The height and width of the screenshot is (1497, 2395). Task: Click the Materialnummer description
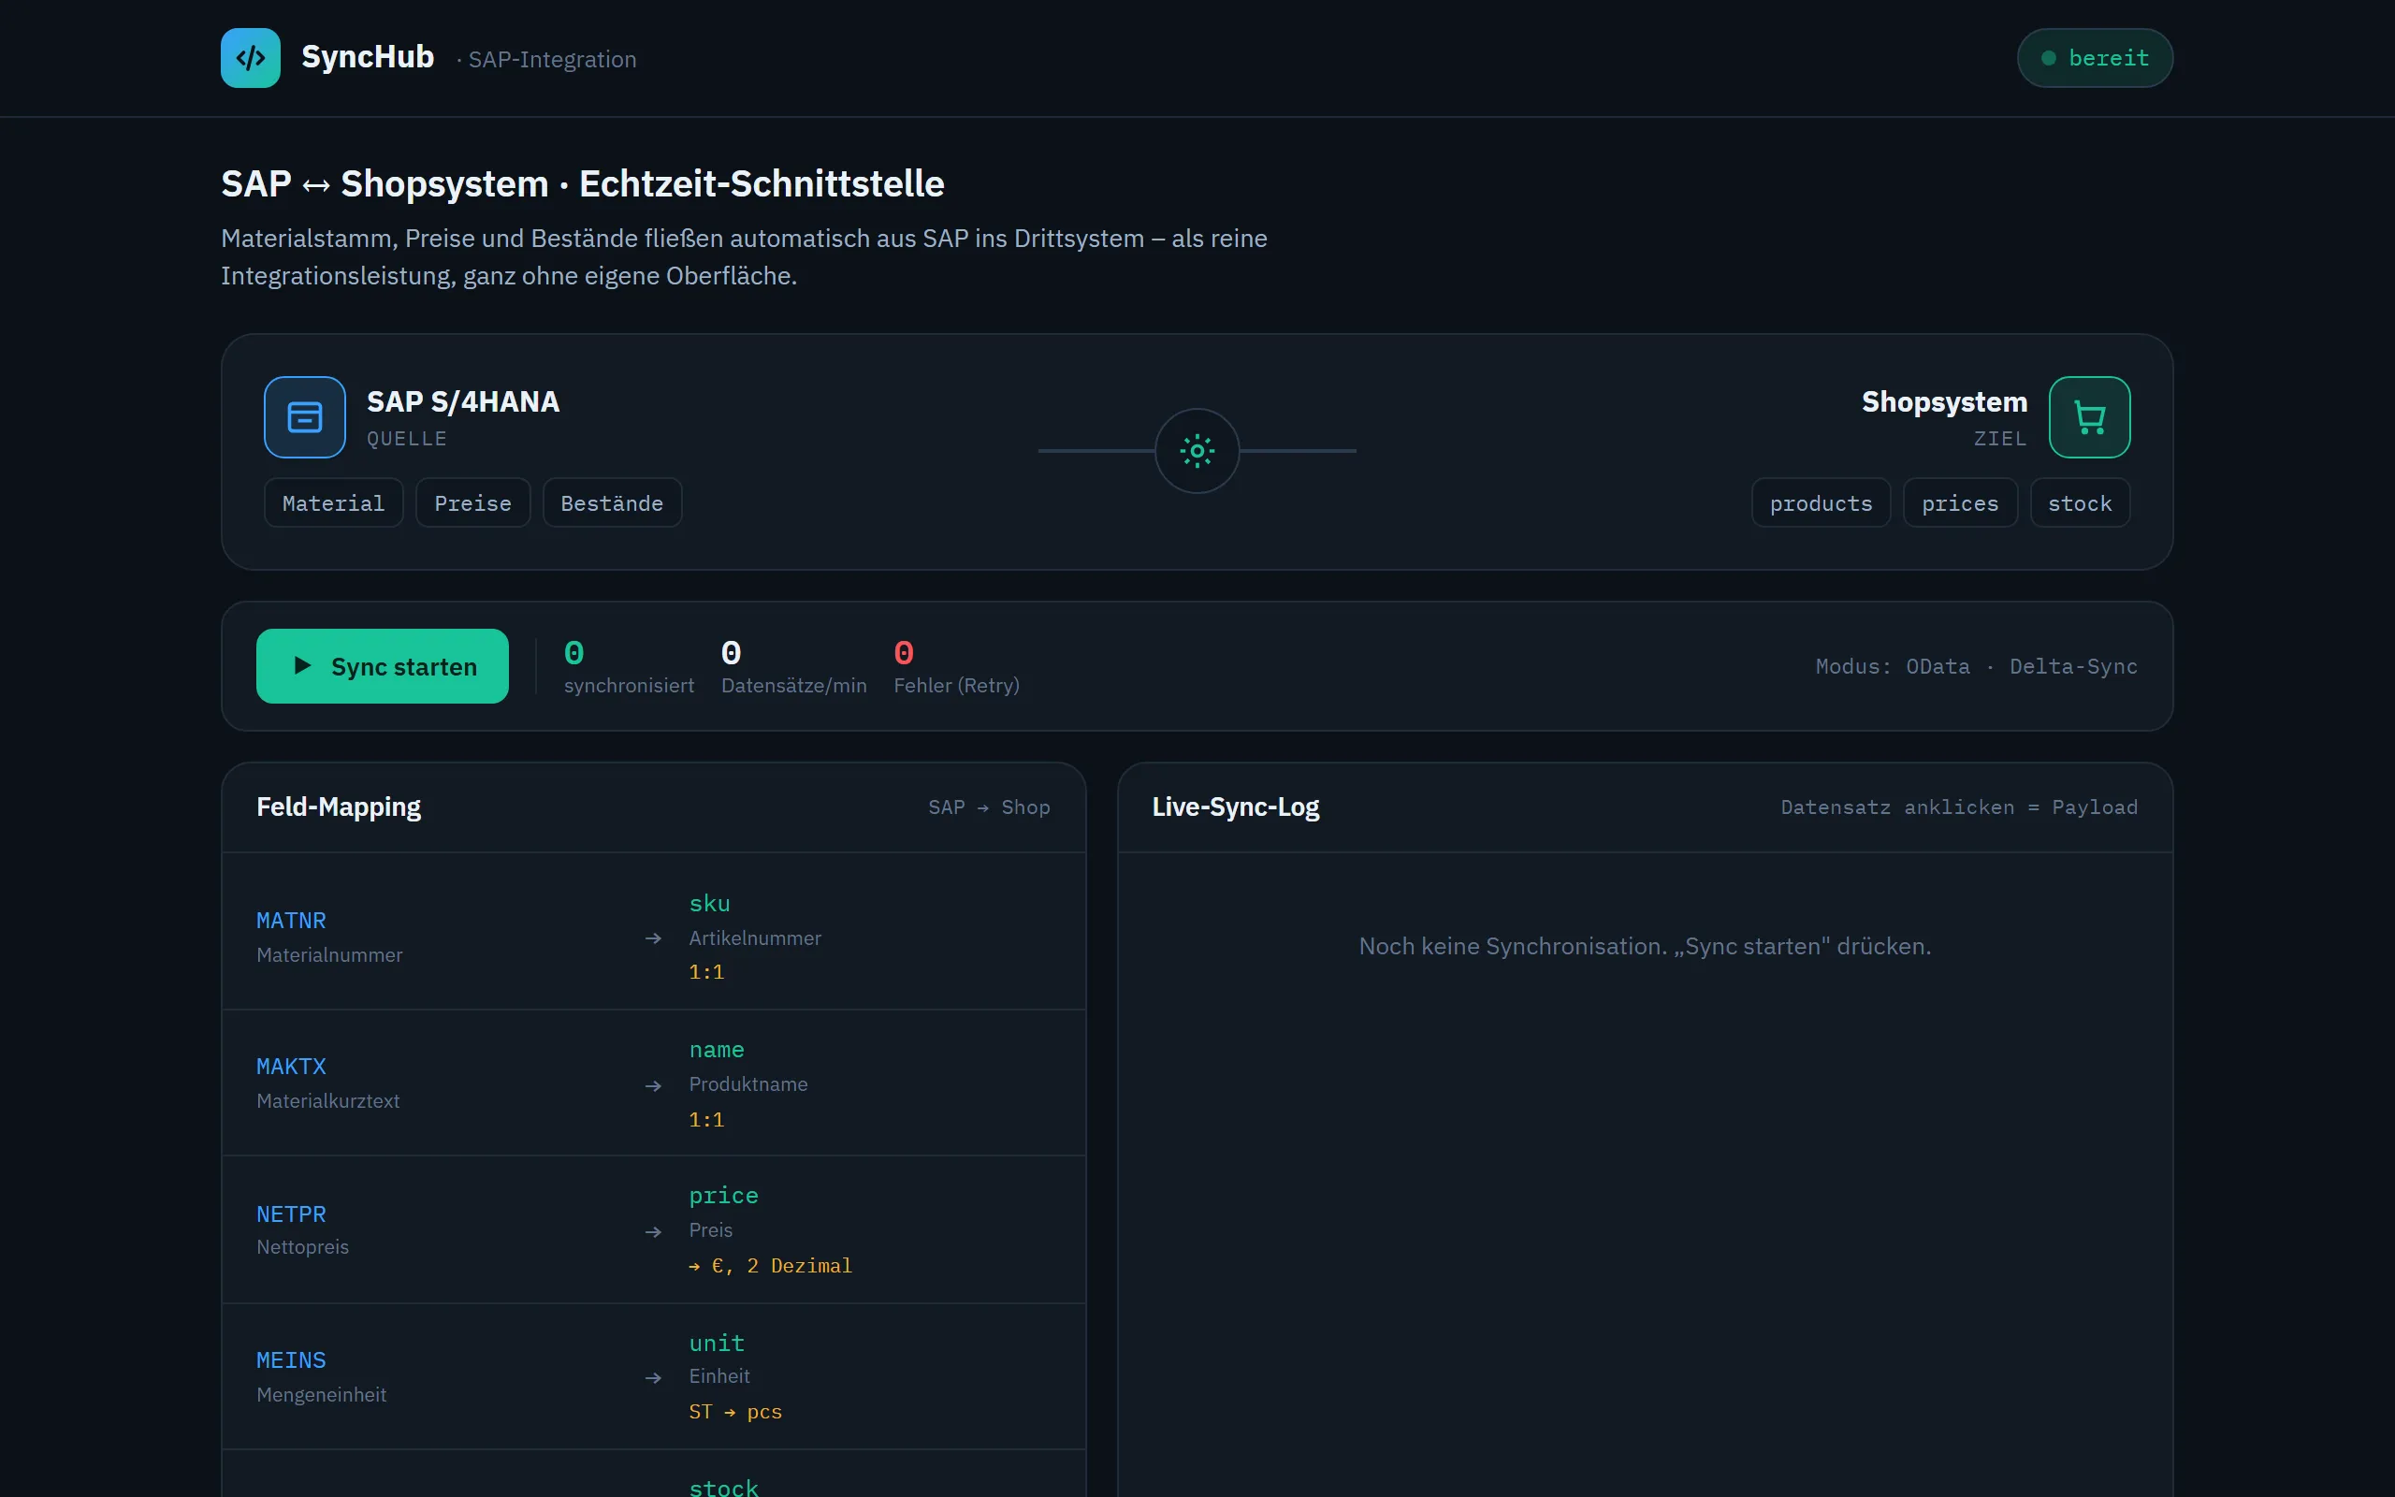click(329, 954)
